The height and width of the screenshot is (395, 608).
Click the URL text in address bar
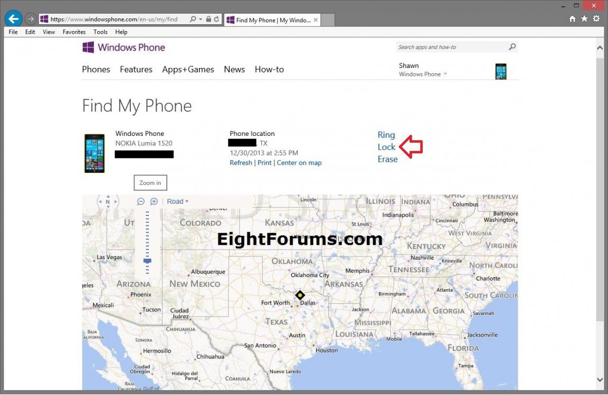click(114, 19)
